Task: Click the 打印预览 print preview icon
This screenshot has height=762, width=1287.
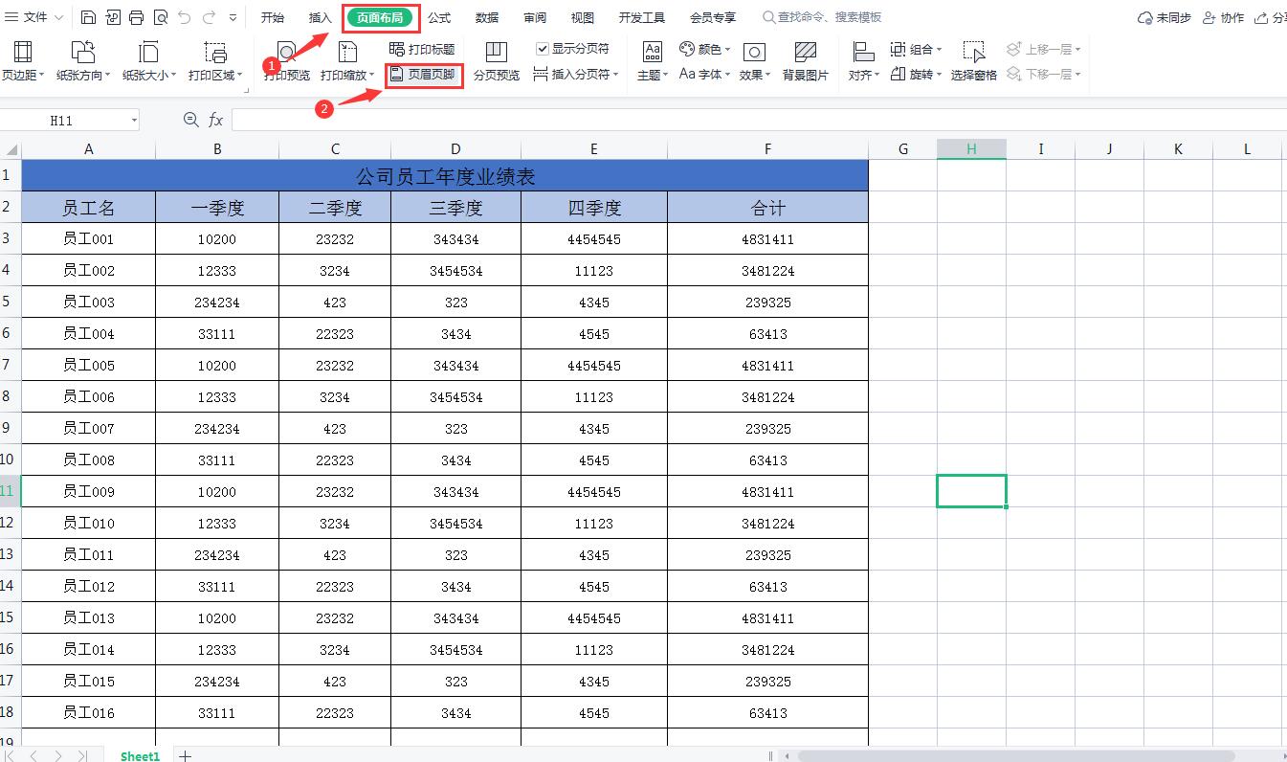Action: point(287,53)
